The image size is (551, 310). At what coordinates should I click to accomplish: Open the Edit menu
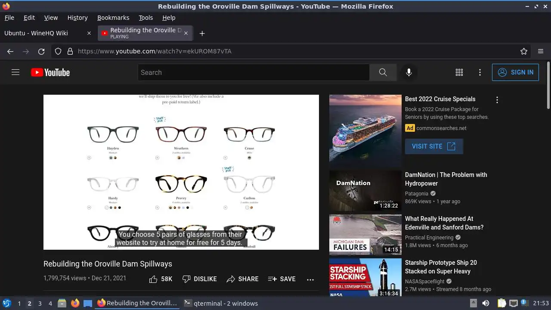pos(29,18)
